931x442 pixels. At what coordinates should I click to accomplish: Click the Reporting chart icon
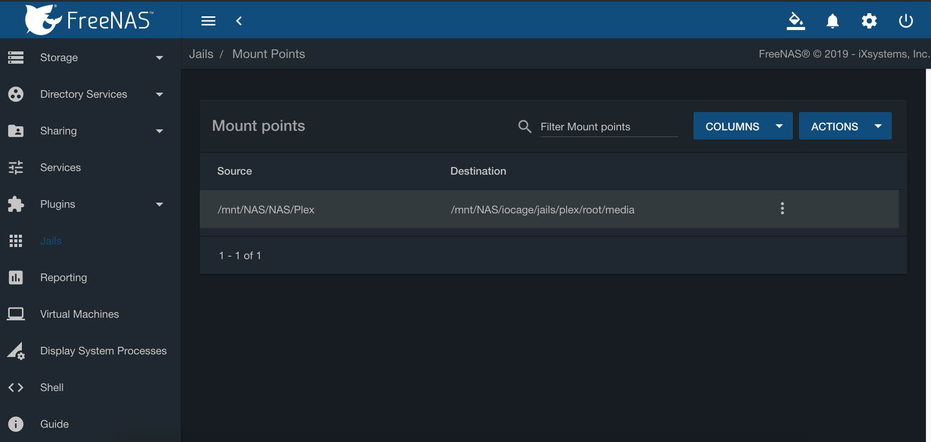(16, 278)
